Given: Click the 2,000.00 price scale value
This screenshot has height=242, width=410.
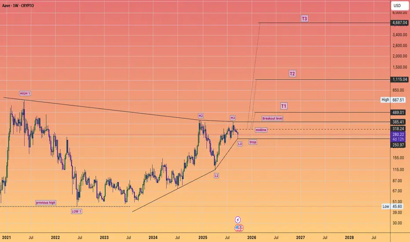Looking at the screenshot, I should [400, 56].
